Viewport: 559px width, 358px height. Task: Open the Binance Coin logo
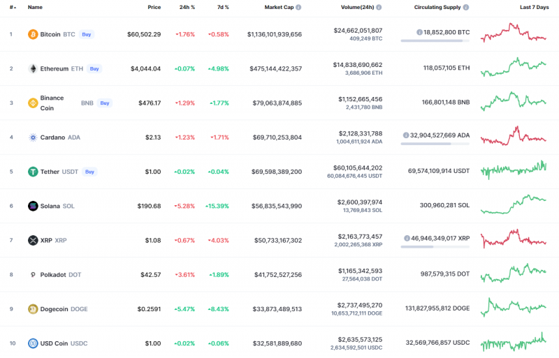coord(33,103)
